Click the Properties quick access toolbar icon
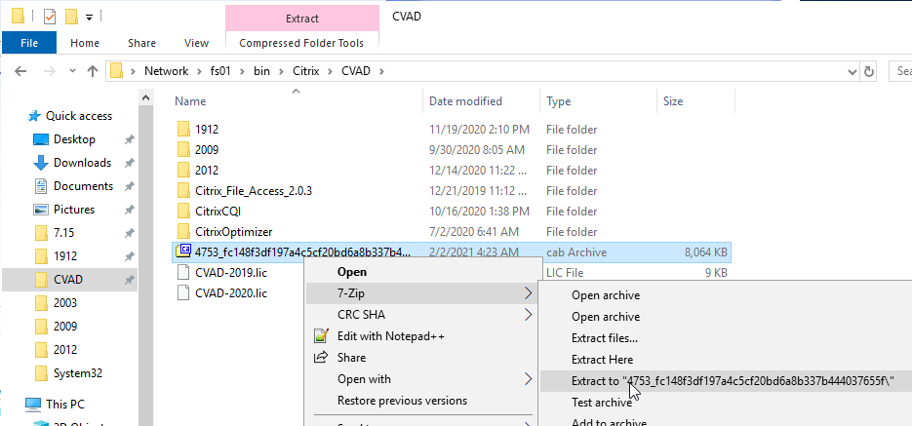 coord(50,17)
